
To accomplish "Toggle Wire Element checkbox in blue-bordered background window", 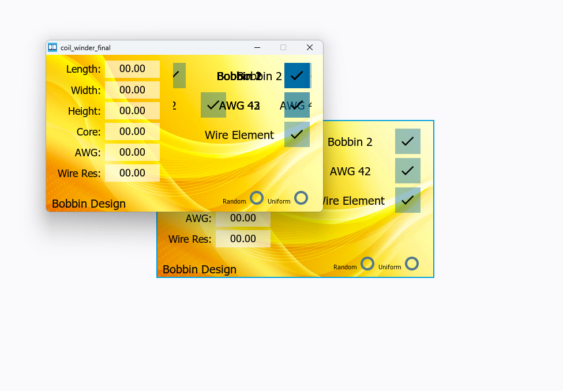I will [x=407, y=200].
